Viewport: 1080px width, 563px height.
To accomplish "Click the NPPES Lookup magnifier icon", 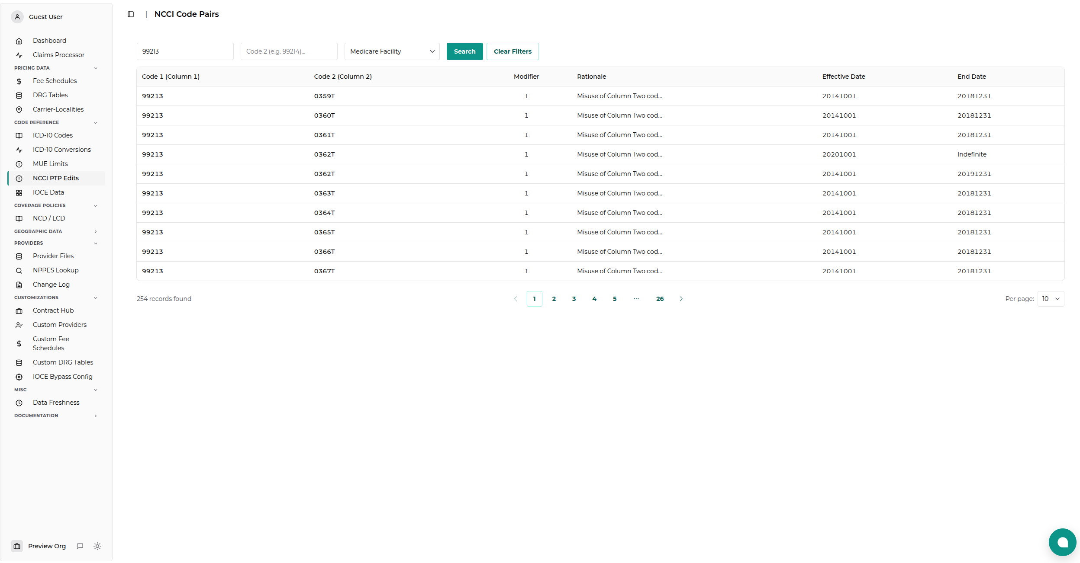I will pyautogui.click(x=19, y=271).
